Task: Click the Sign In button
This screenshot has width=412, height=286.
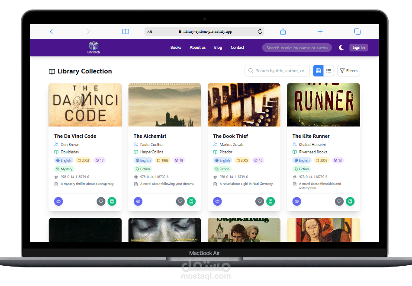Action: coord(358,48)
